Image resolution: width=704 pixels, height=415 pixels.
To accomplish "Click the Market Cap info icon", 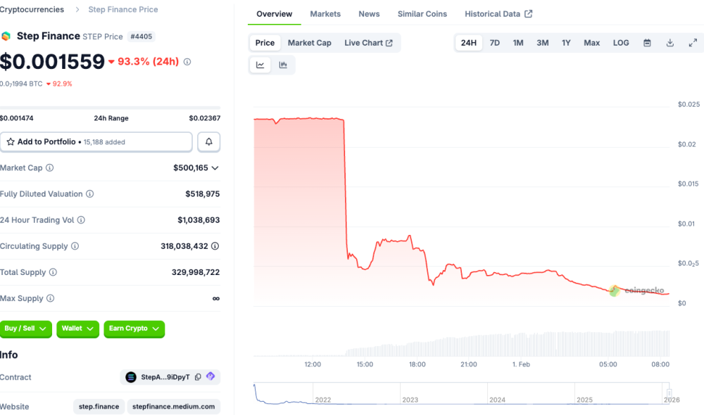I will point(49,167).
